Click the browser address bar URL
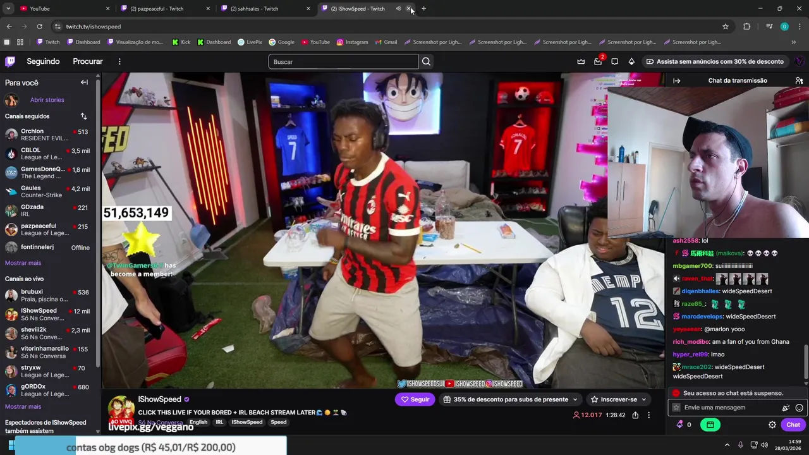809x455 pixels. pyautogui.click(x=94, y=27)
